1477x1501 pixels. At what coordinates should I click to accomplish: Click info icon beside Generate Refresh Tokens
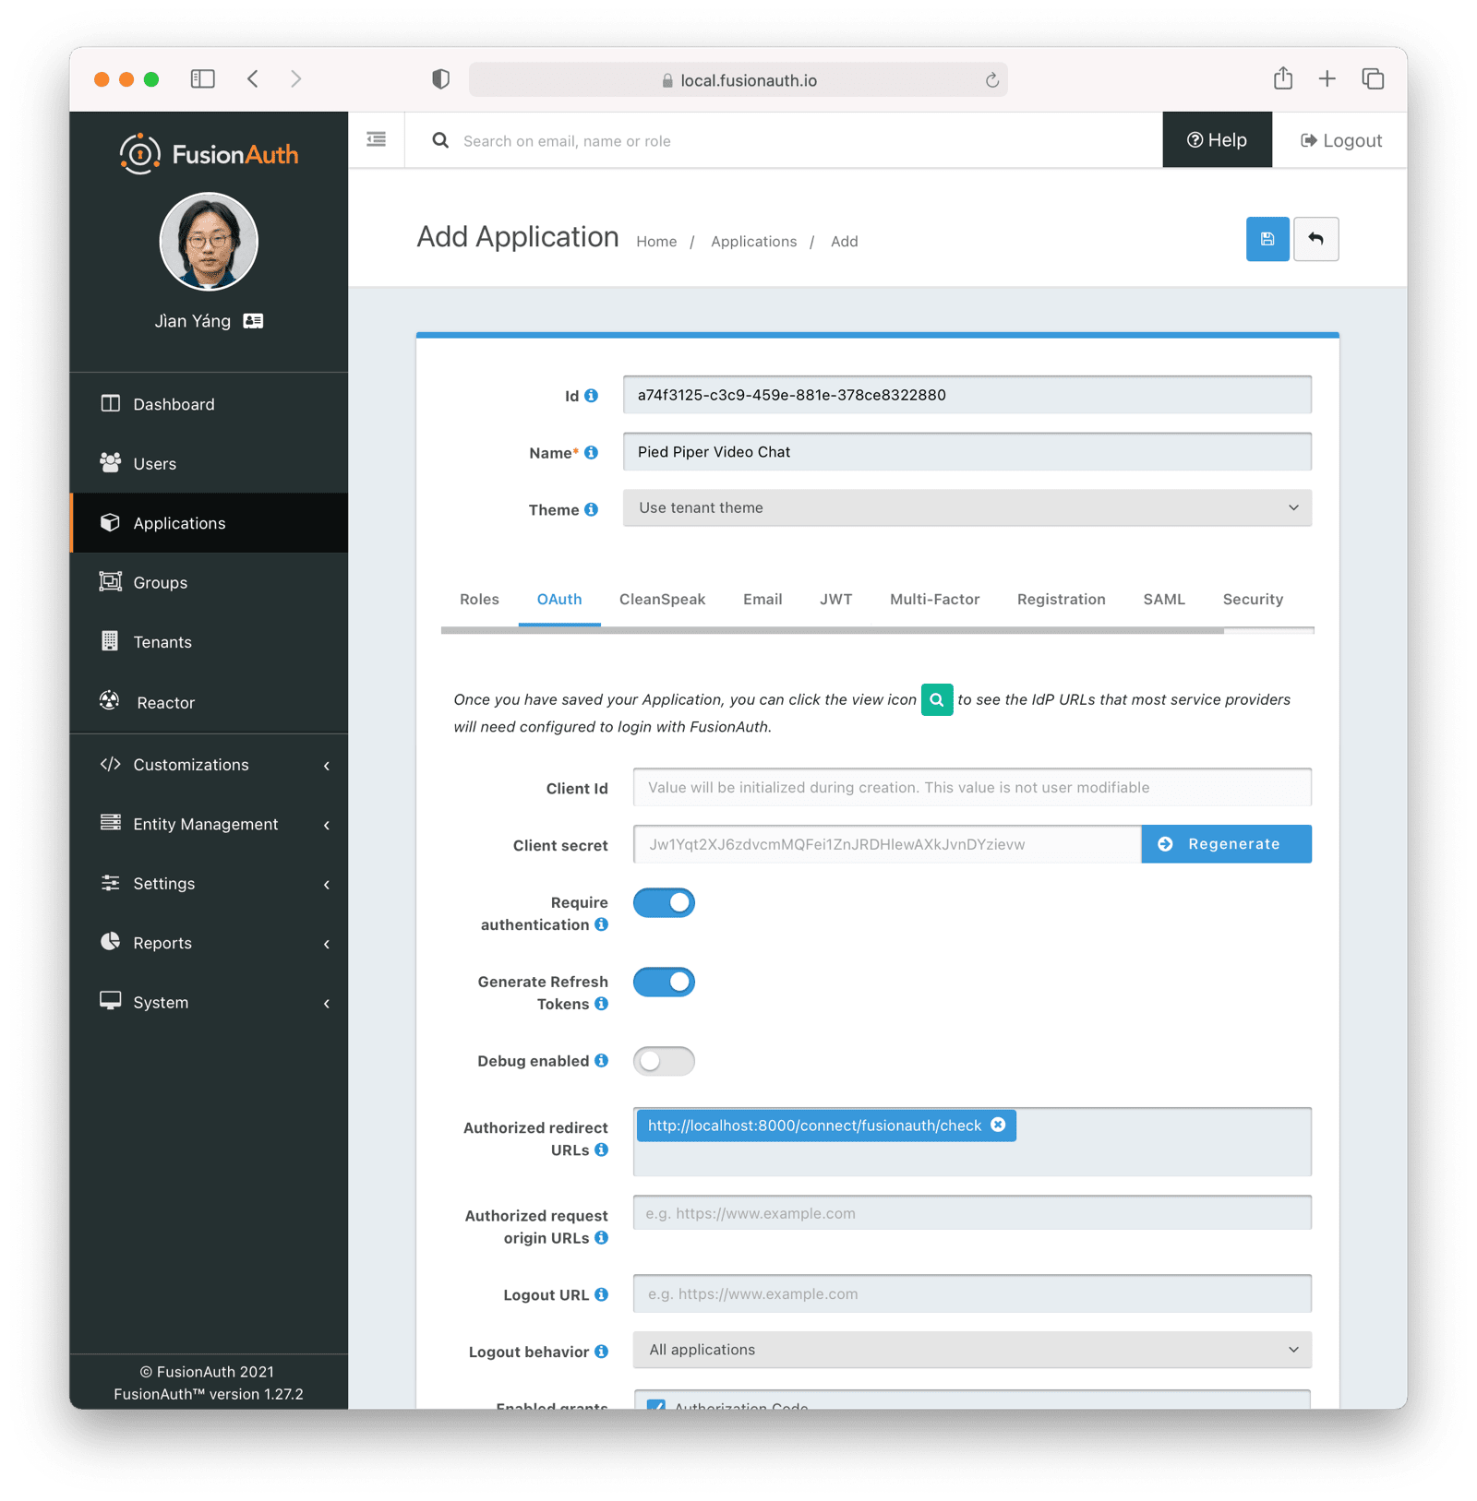tap(601, 1004)
